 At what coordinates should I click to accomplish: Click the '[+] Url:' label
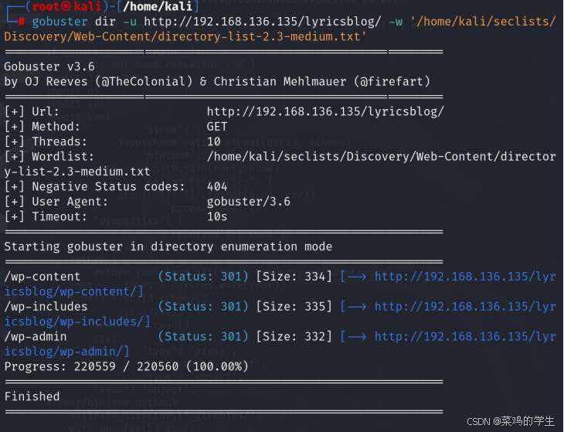coord(32,111)
